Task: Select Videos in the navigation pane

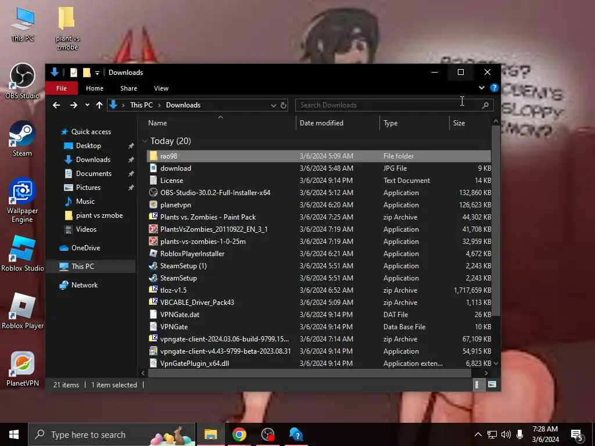Action: (86, 229)
